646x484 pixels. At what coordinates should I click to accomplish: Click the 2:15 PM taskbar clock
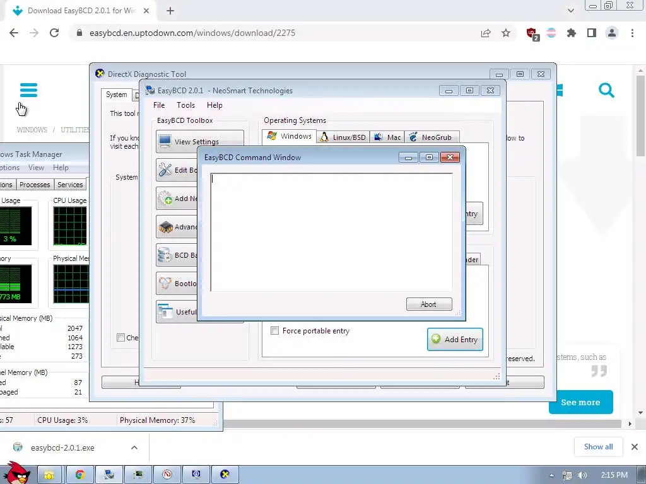point(614,475)
